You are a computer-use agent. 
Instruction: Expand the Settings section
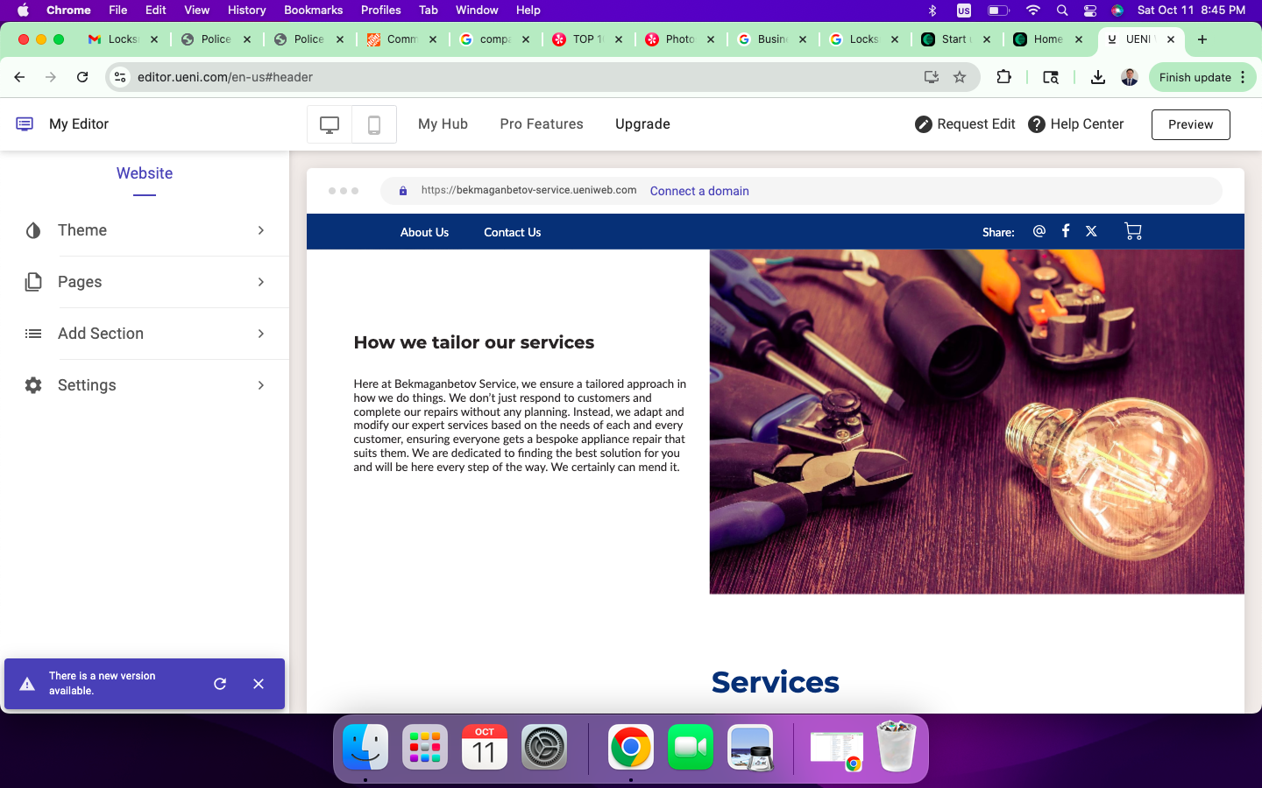click(145, 385)
